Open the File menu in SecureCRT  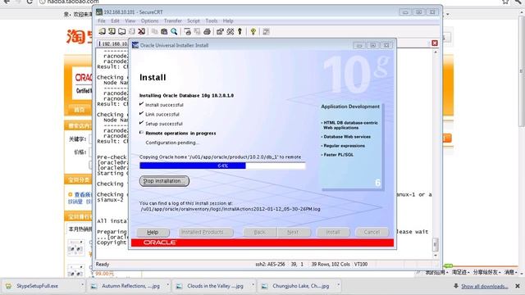click(102, 20)
